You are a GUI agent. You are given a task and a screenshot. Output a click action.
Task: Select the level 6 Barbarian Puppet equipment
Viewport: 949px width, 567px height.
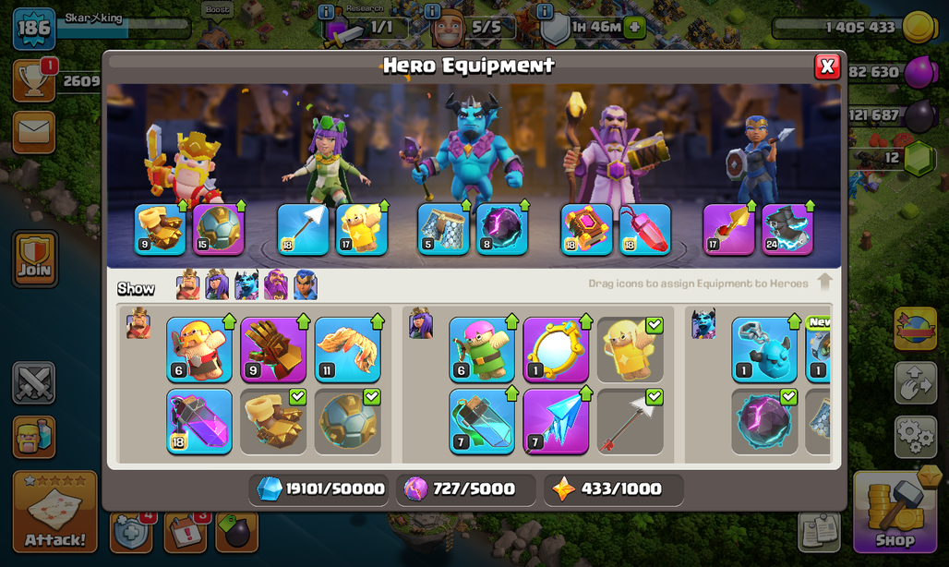(199, 350)
